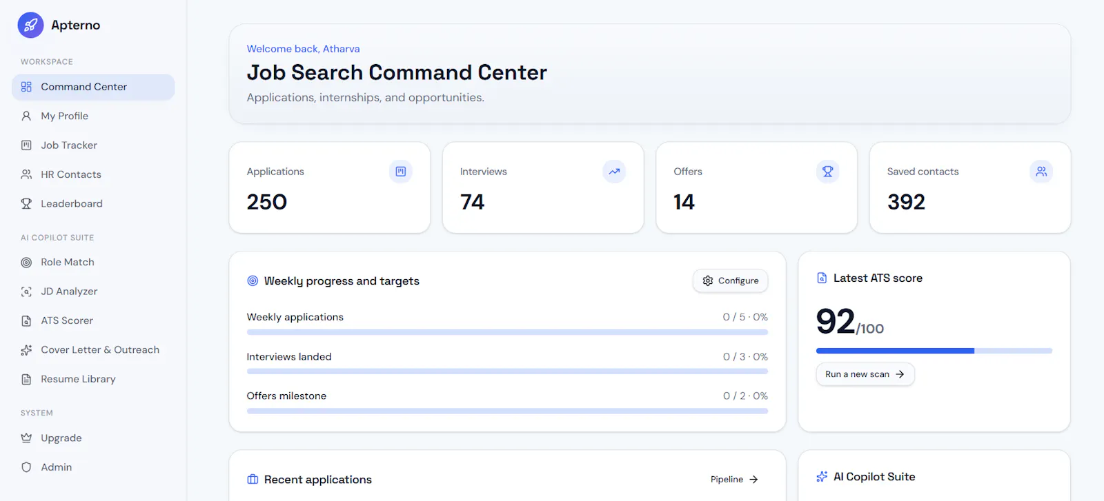Click the Offers trophy icon
The width and height of the screenshot is (1104, 501).
coord(828,171)
